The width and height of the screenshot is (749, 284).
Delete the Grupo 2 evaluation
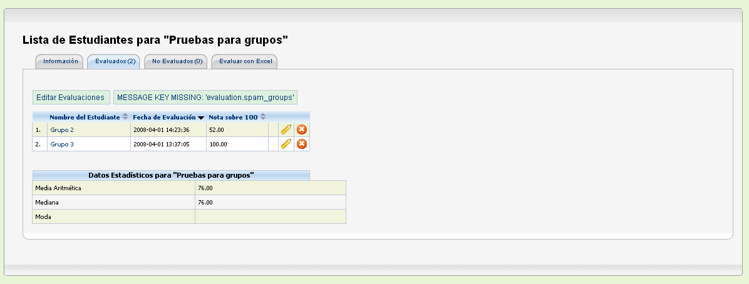301,129
